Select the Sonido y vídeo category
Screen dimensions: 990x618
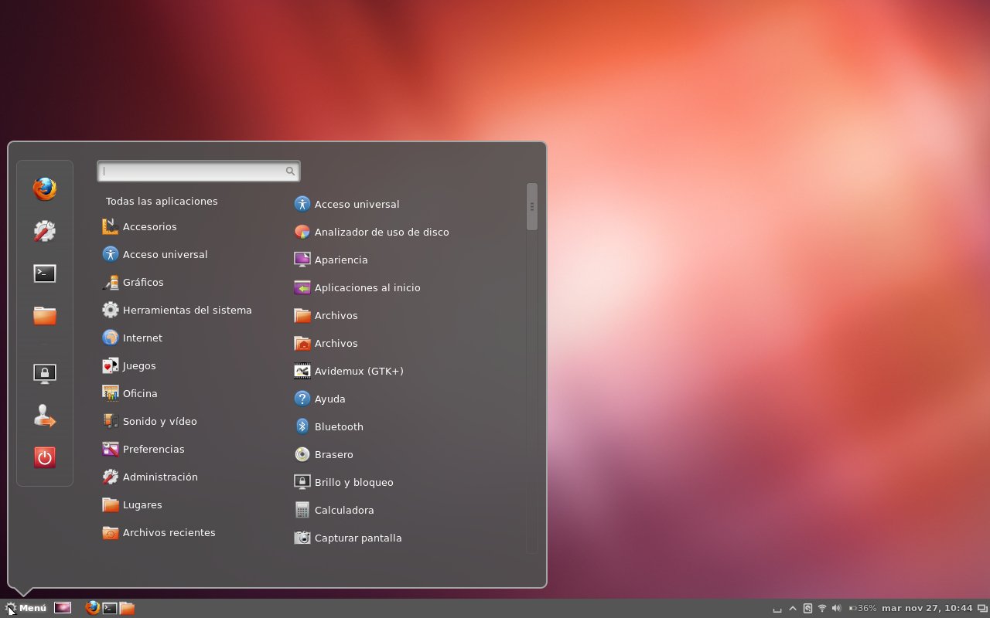(x=159, y=421)
